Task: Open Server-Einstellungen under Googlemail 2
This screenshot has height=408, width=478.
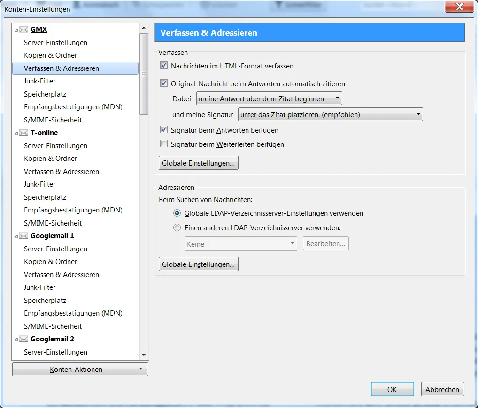Action: [x=56, y=352]
